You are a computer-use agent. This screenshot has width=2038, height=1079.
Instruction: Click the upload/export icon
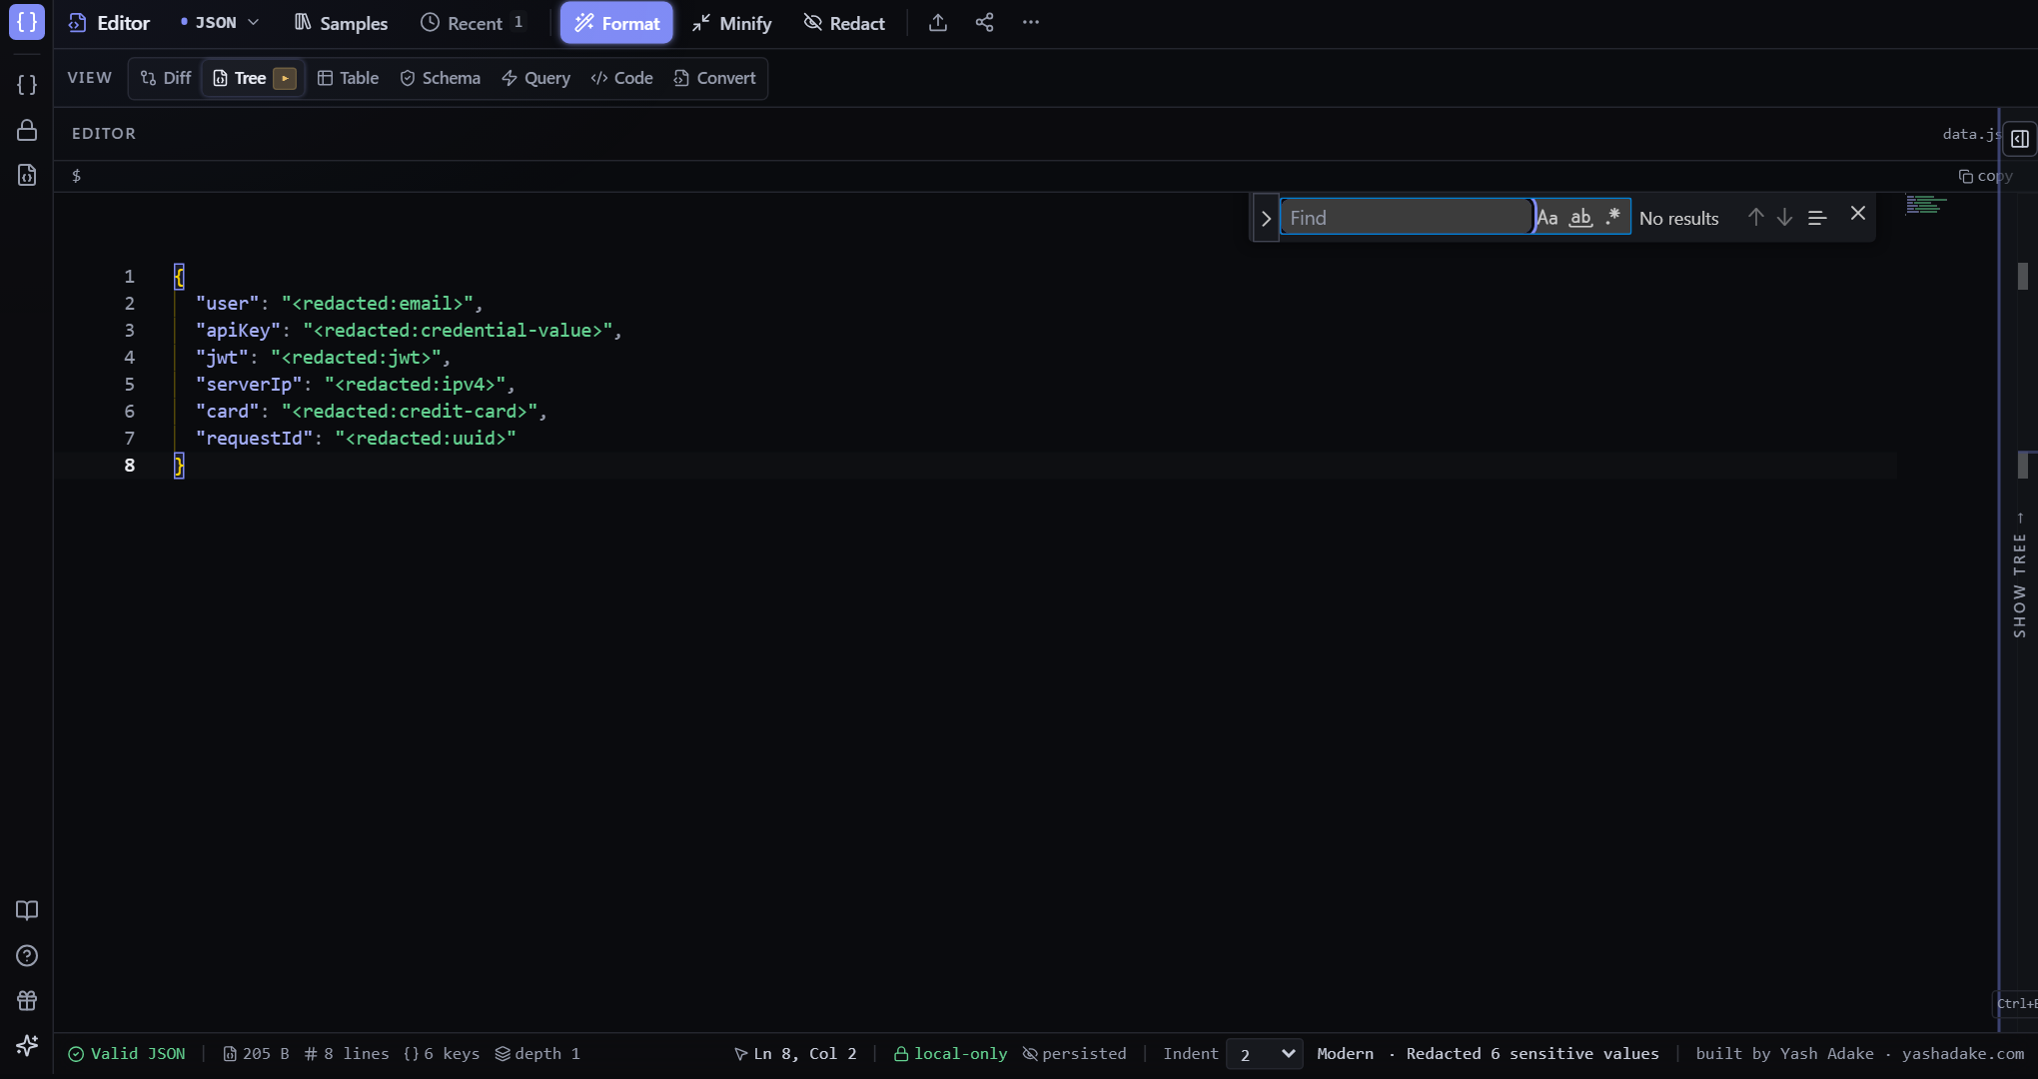tap(937, 22)
